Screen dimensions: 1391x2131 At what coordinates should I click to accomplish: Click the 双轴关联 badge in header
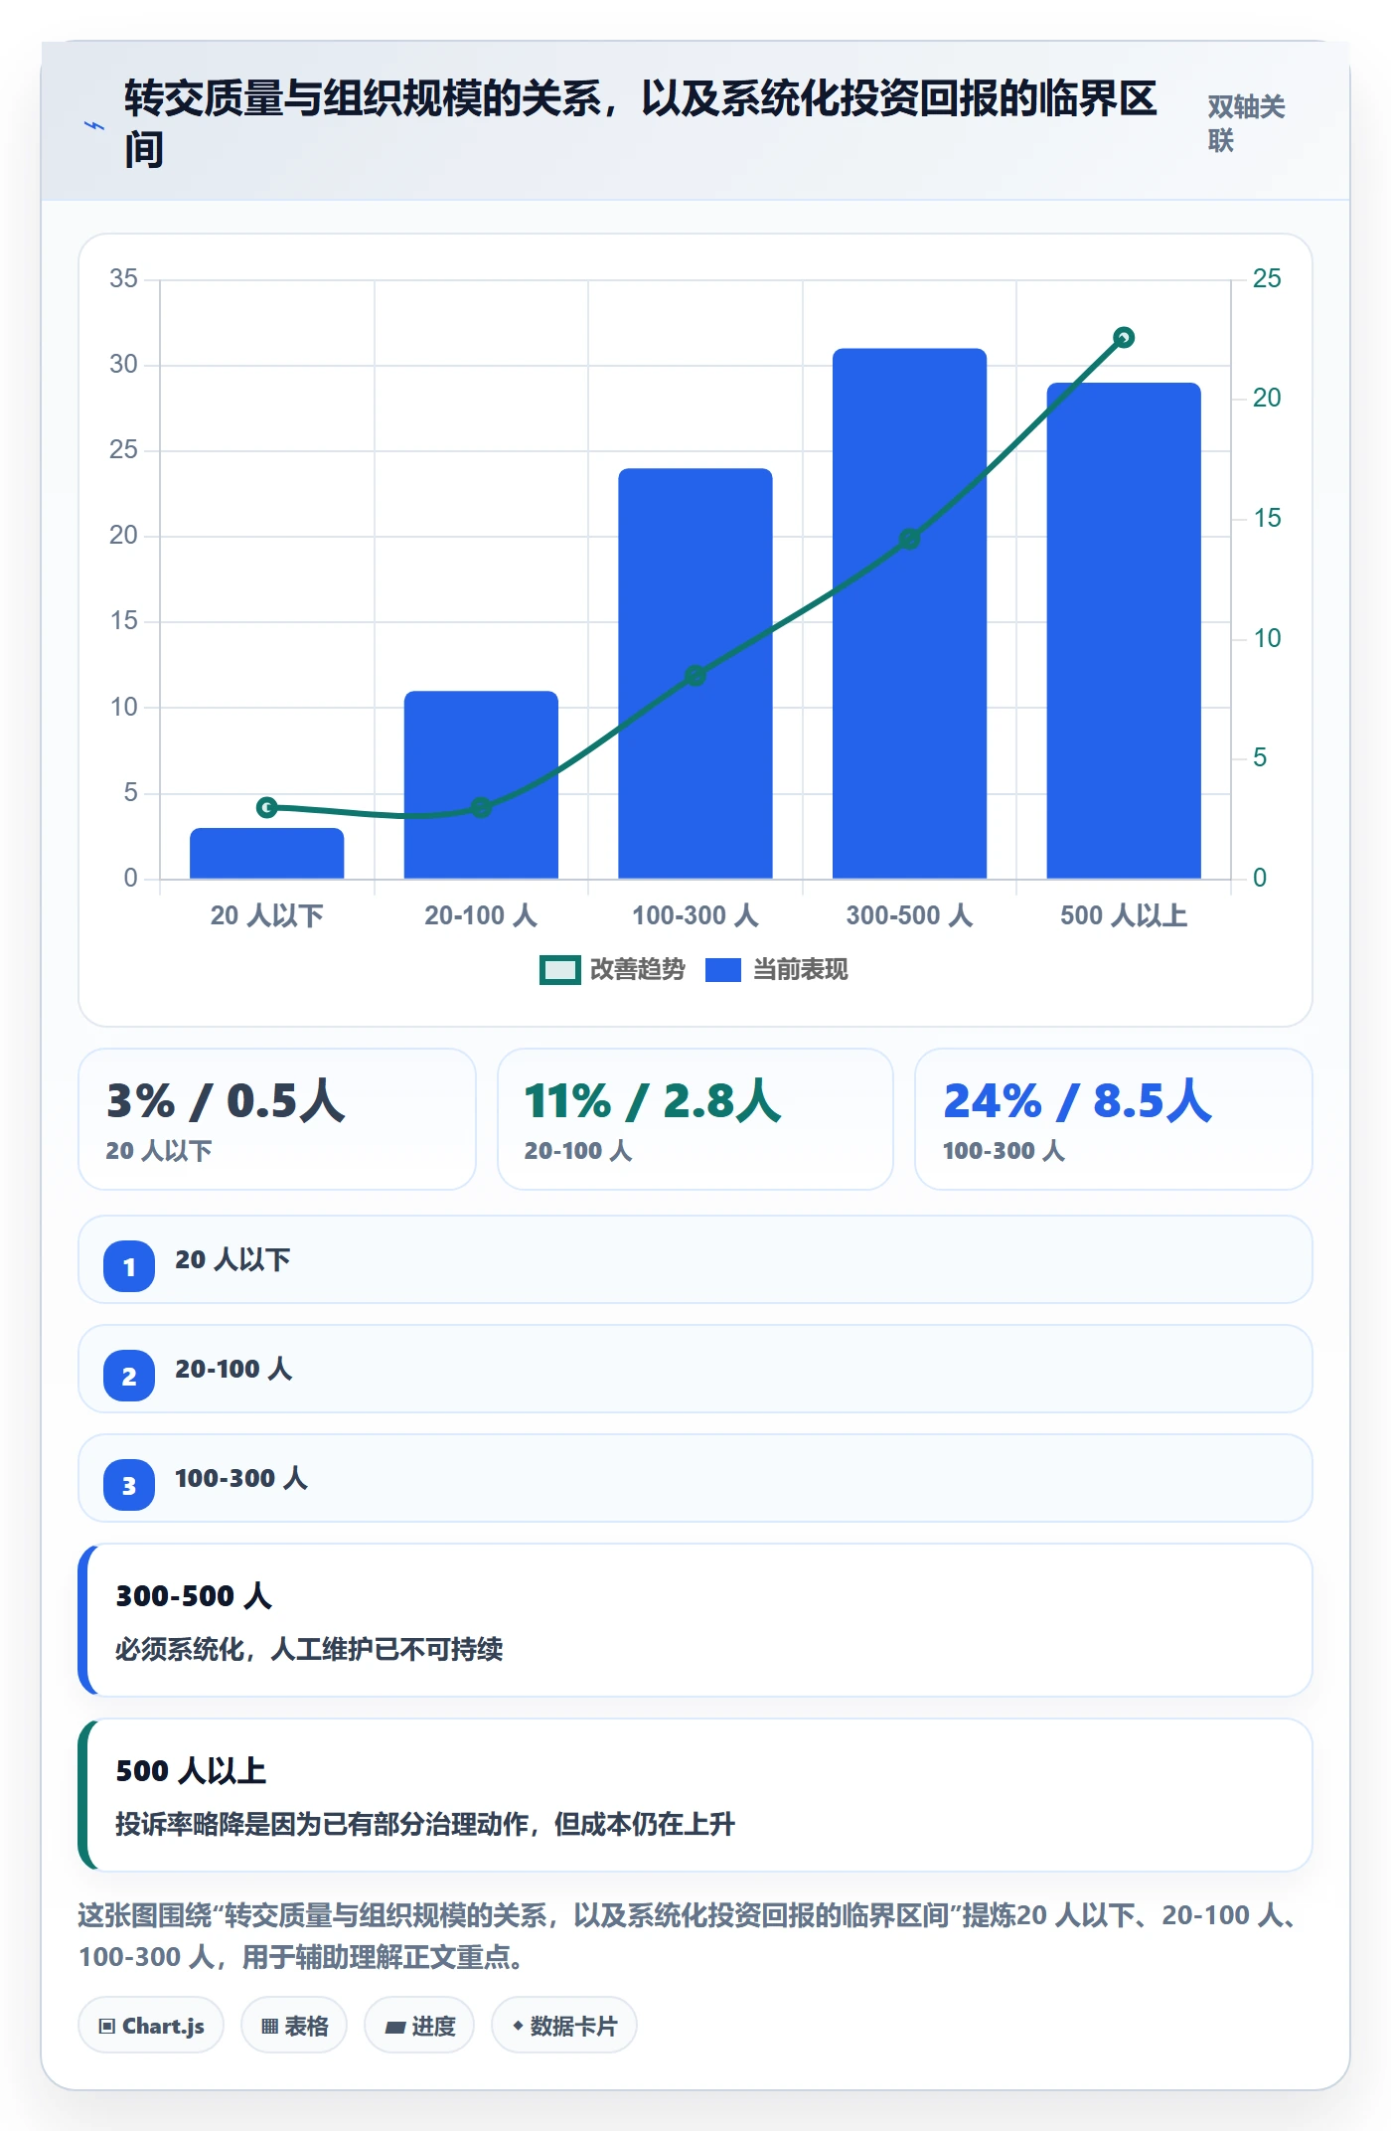click(x=1246, y=123)
